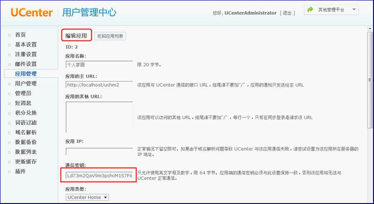The image size is (374, 204).
Task: Focus the 应用 IP input field
Action: [99, 151]
